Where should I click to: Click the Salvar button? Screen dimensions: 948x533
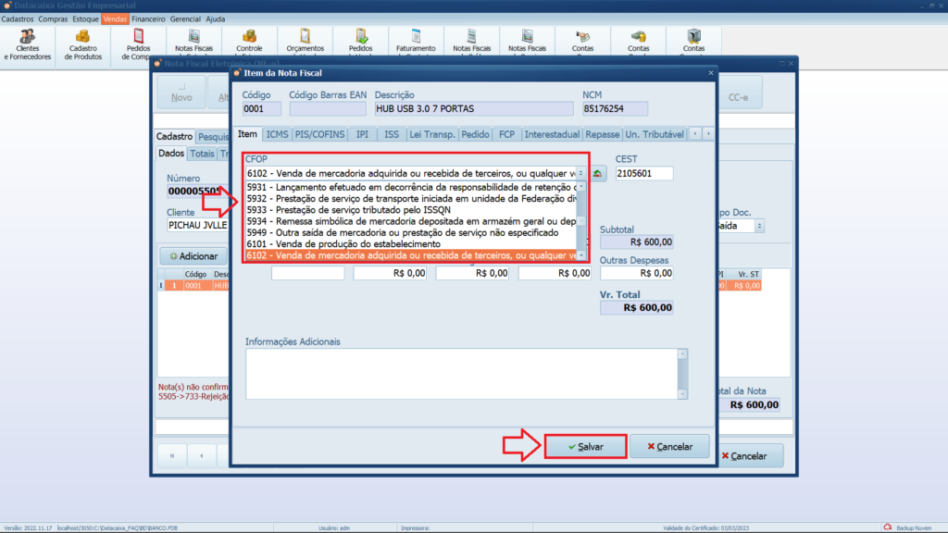point(585,447)
